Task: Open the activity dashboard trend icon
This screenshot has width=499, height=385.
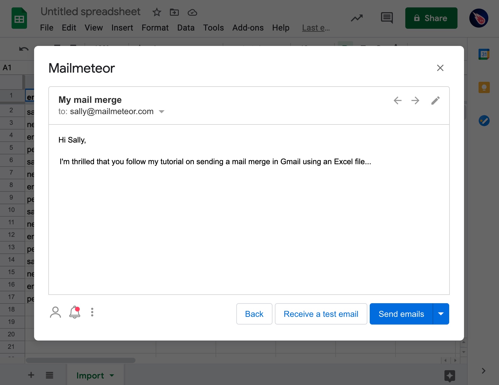Action: click(x=357, y=18)
